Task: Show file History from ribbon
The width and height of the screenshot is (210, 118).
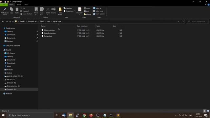Action: pos(88,14)
